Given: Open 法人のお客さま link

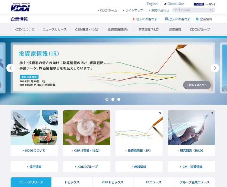Looking at the screenshot, I should click(179, 19).
